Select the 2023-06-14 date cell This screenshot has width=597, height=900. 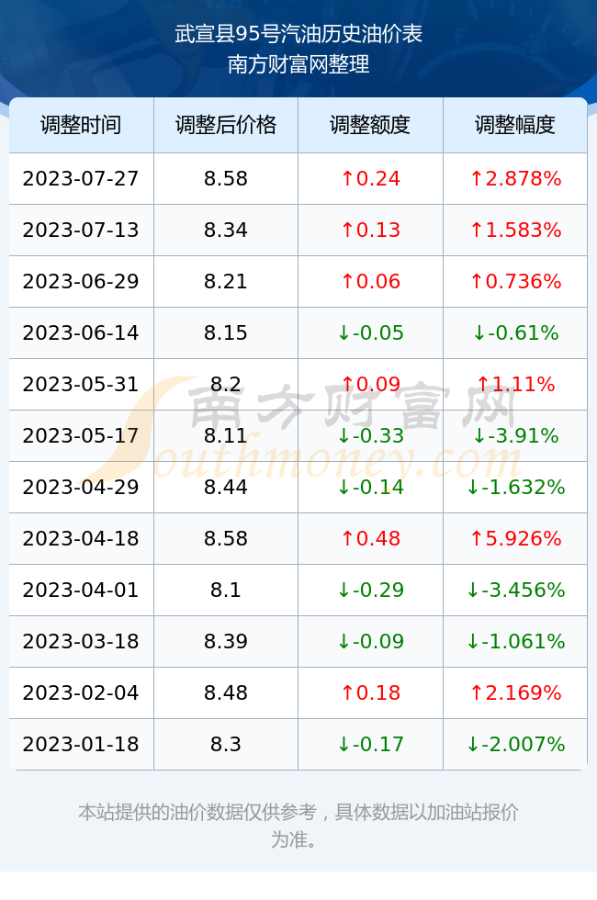tap(81, 332)
